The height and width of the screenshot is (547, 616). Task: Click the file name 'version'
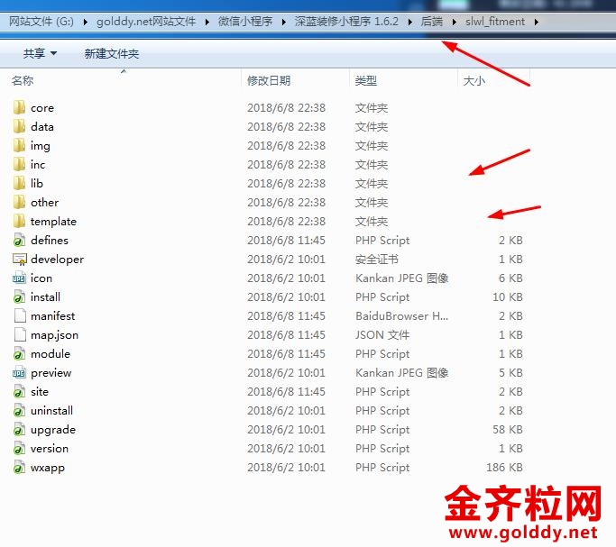(50, 449)
